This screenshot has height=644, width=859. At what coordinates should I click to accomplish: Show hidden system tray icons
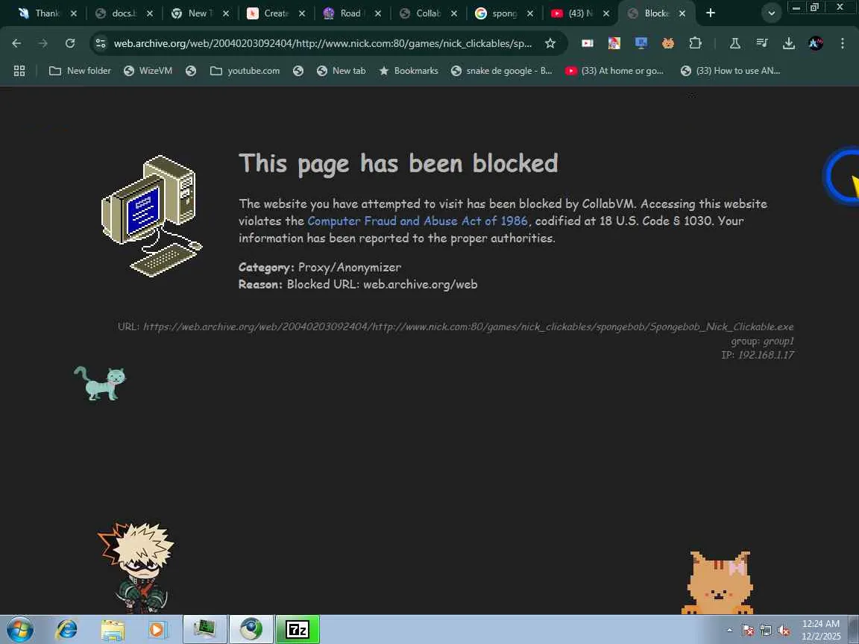click(x=729, y=631)
